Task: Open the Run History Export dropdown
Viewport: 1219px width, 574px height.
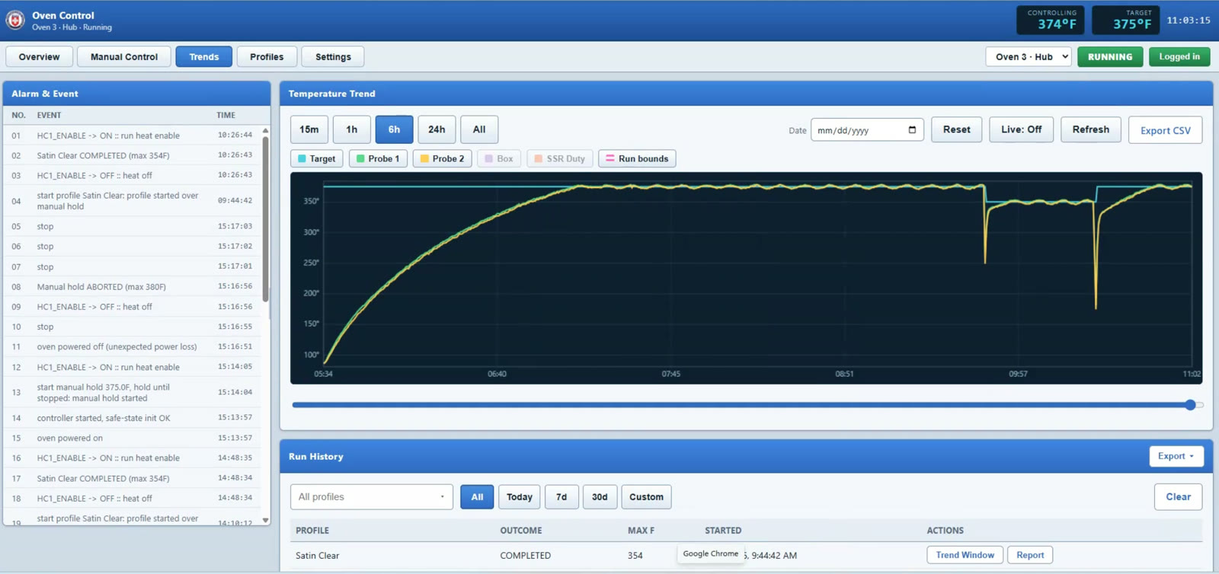Action: (1176, 456)
